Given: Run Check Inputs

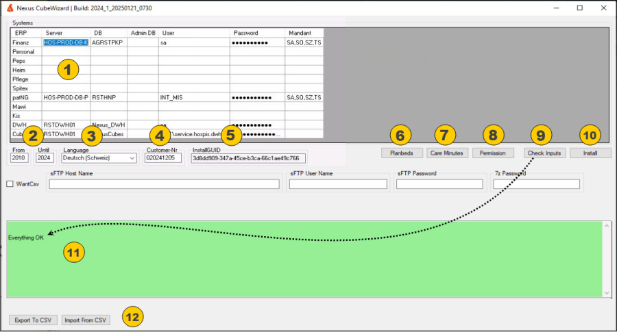Looking at the screenshot, I should (x=544, y=153).
